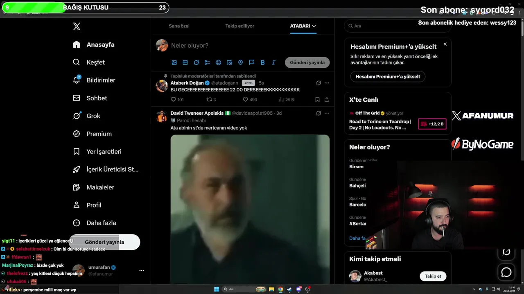This screenshot has height=294, width=524.
Task: Show hidden system tray icons
Action: (474, 289)
